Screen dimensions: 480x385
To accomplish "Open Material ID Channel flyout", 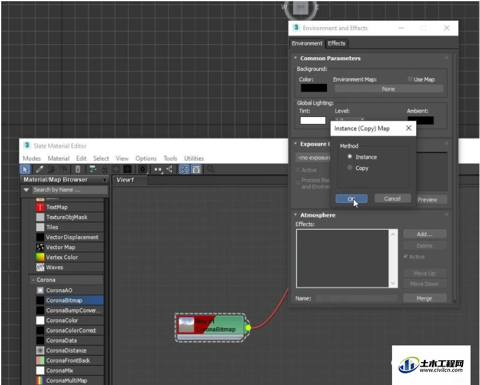I will [x=143, y=169].
